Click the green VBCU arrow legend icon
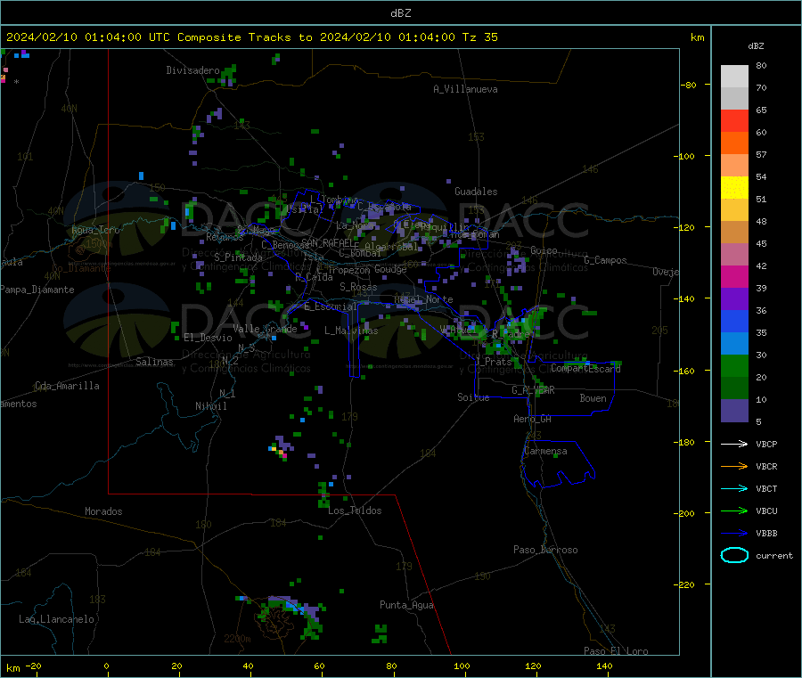802x678 pixels. pyautogui.click(x=734, y=511)
